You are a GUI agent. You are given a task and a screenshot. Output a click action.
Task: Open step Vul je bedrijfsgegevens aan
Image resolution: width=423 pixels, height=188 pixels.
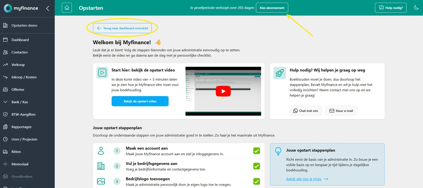point(179,166)
